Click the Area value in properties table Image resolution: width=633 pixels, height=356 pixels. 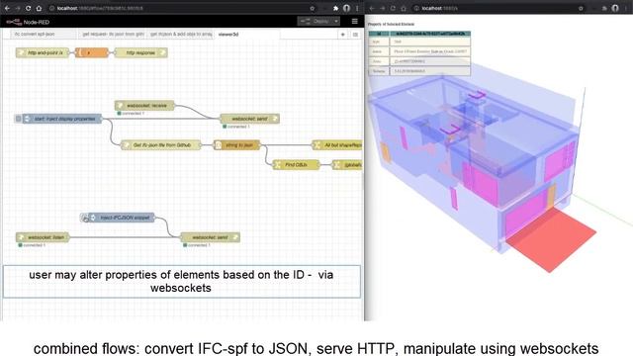click(x=429, y=61)
